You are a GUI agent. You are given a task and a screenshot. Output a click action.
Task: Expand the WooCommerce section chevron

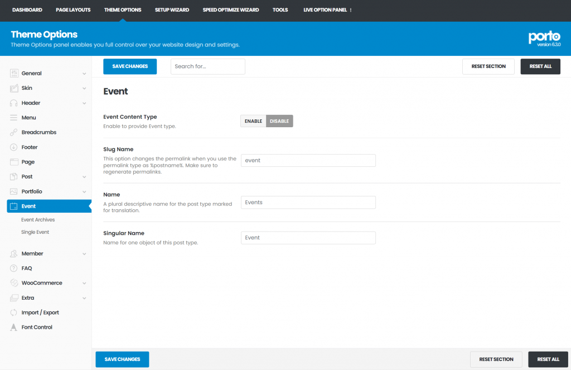(84, 283)
